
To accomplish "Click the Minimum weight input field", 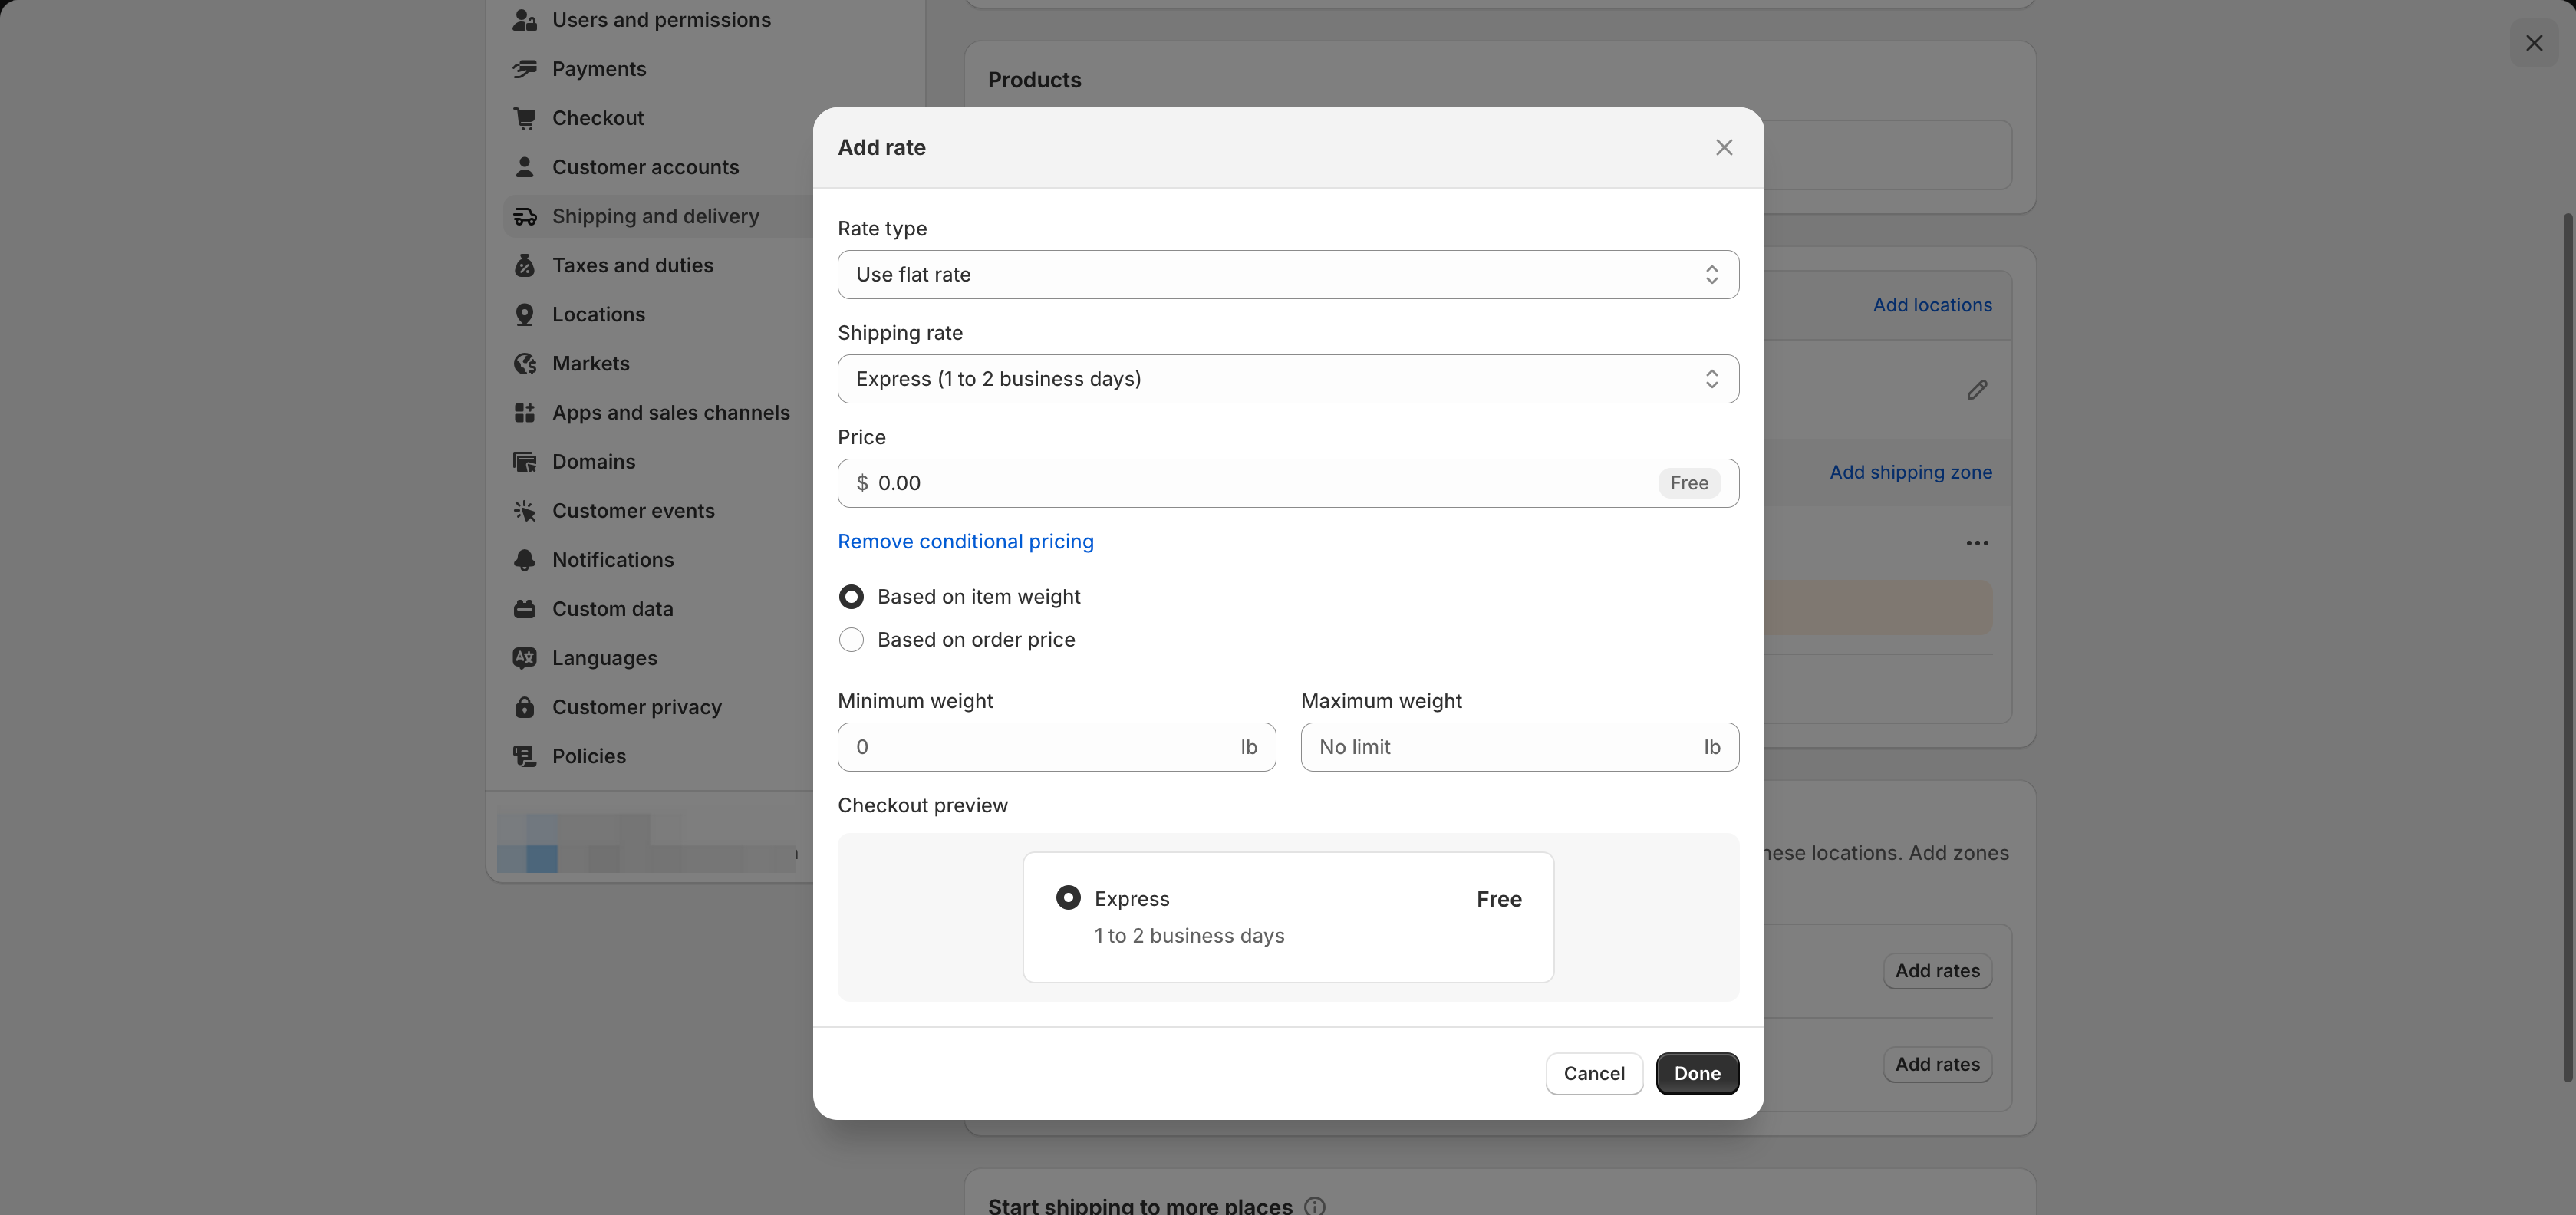I will (x=1040, y=747).
